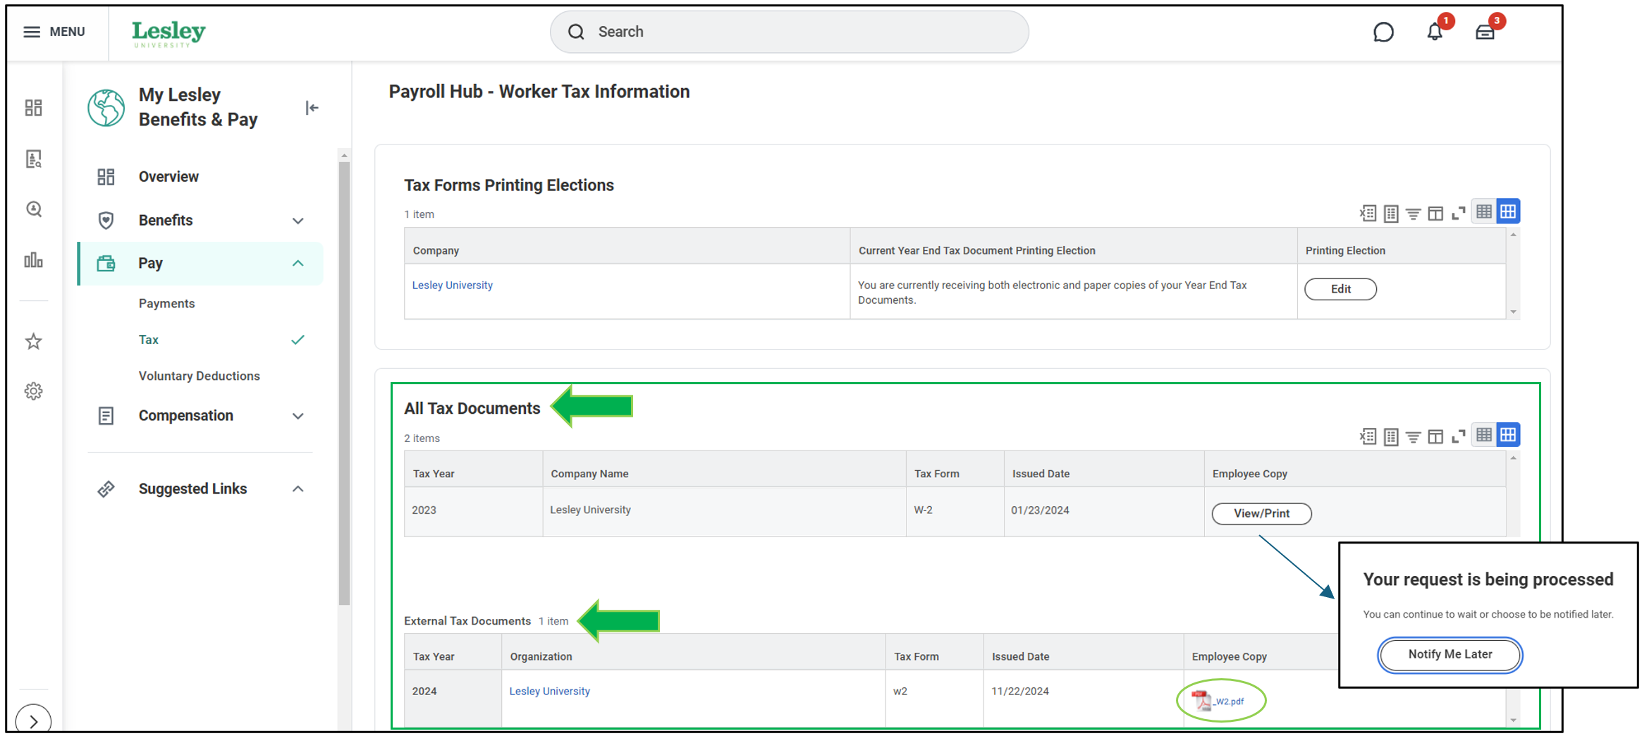The height and width of the screenshot is (736, 1642).
Task: Click the favorites star icon in left rail
Action: coord(33,341)
